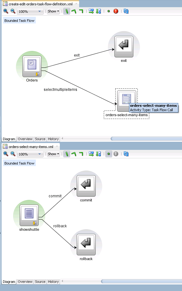Close the create-edit-orders-task-flow-definition.xml tab
This screenshot has height=291, width=182.
click(x=76, y=4)
